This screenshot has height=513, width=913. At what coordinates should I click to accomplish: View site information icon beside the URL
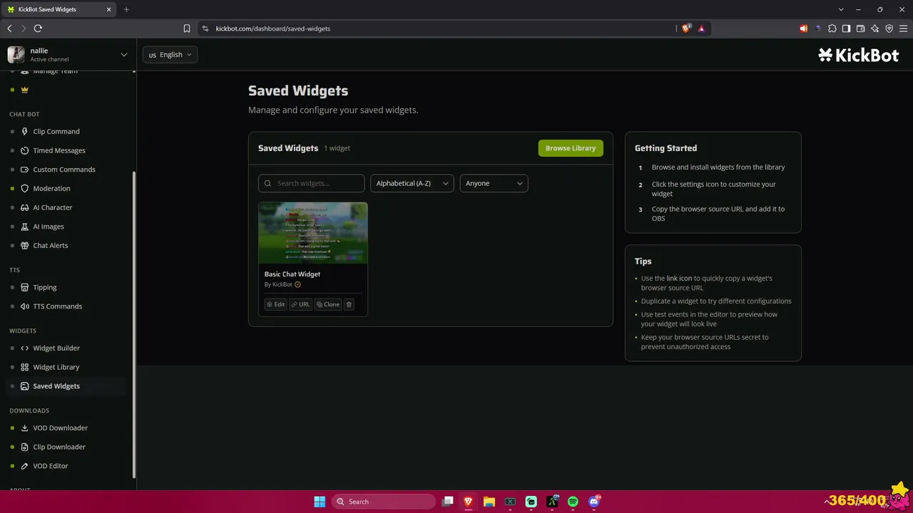coord(205,28)
